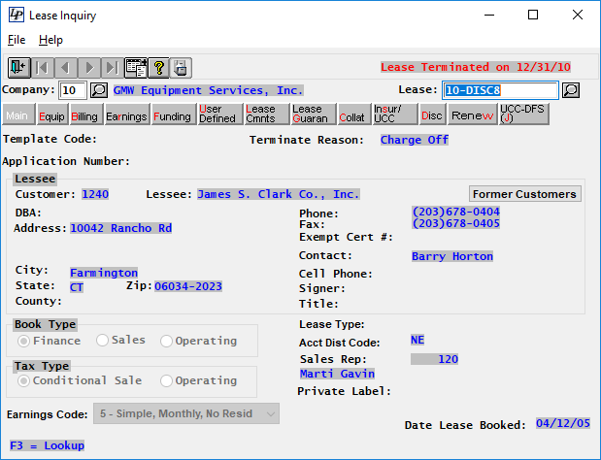The image size is (601, 460).
Task: Switch to the Funding tab
Action: pos(173,115)
